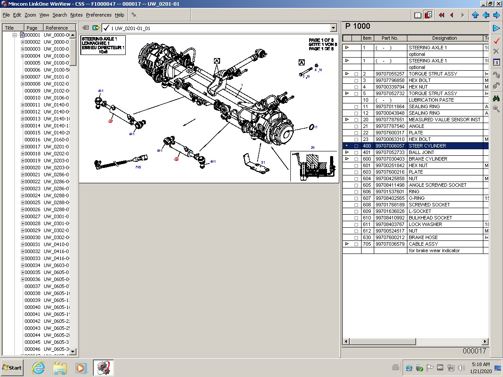Expand BRAKE CYLINDER row triangle
The image size is (503, 377).
click(x=347, y=159)
